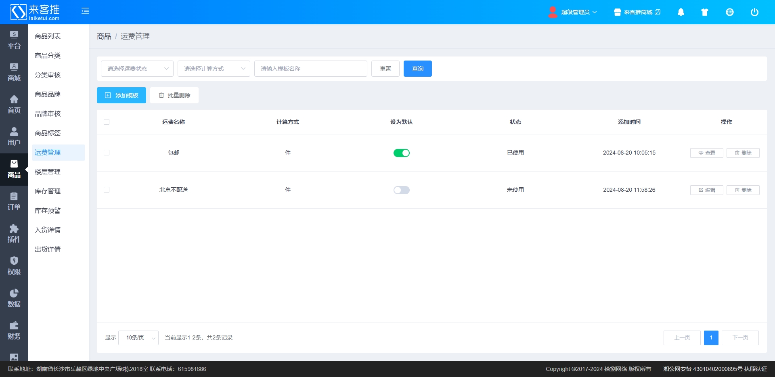The height and width of the screenshot is (377, 775).
Task: Enable default toggle for 北京不配送
Action: 401,190
